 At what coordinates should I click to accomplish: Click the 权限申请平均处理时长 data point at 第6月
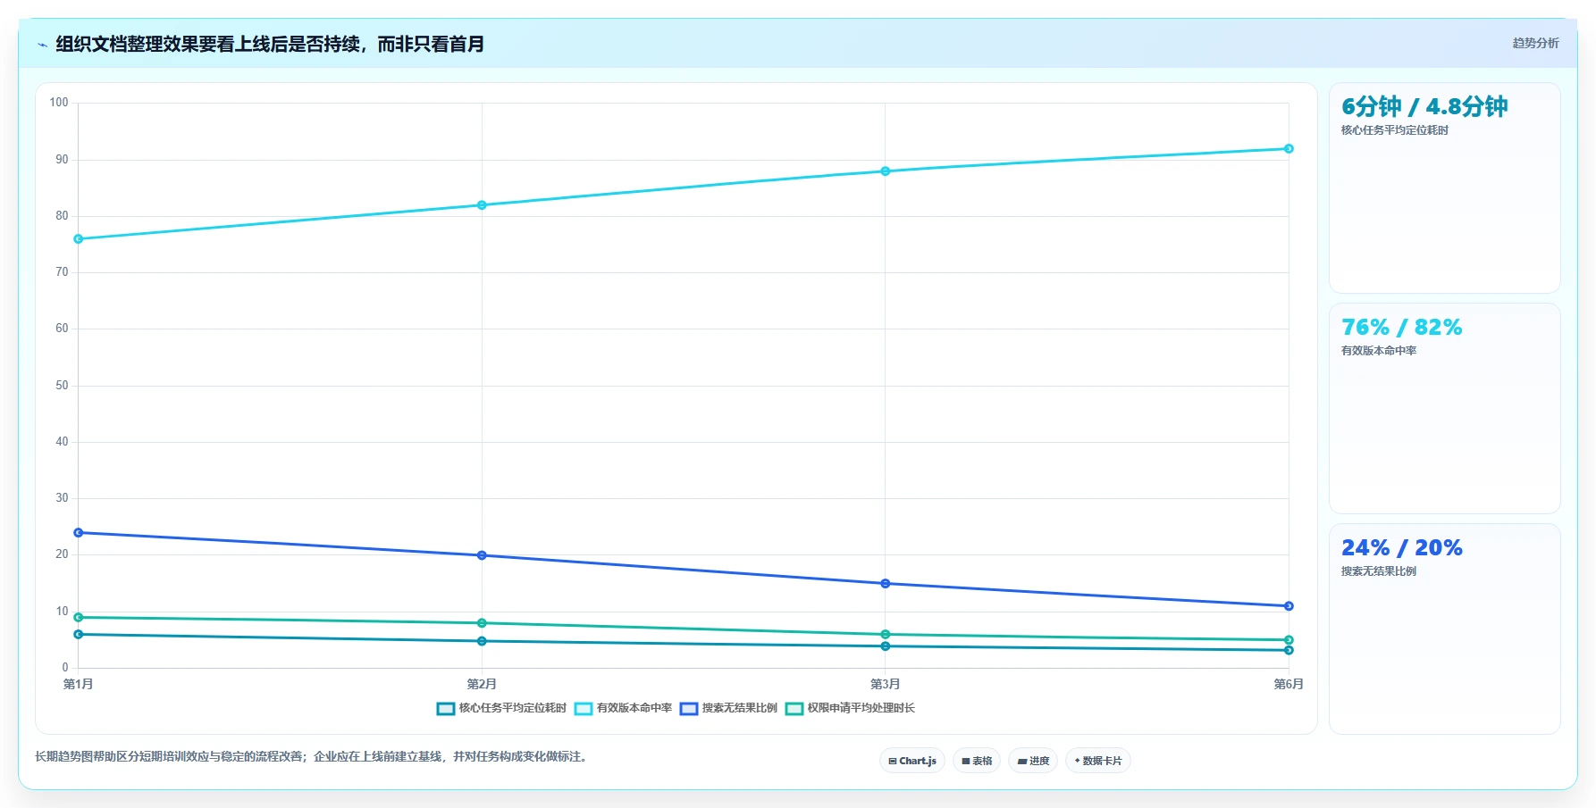(1289, 640)
